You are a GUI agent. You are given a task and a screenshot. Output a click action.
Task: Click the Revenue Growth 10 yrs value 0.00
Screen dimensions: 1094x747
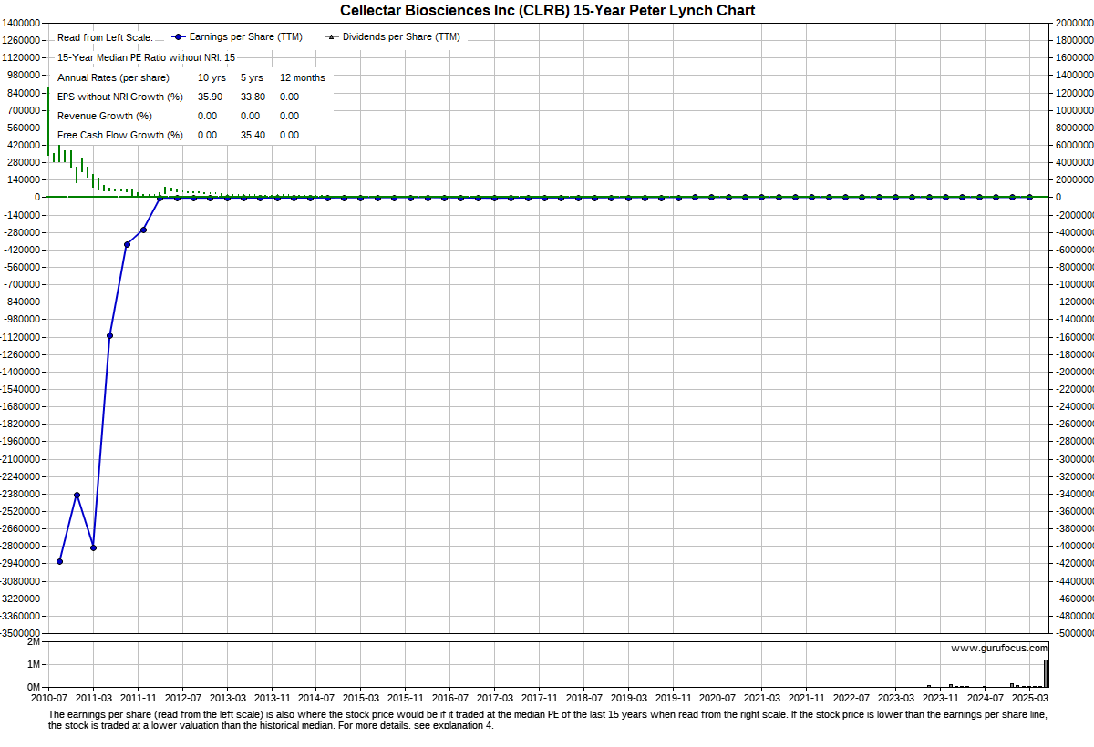[208, 116]
